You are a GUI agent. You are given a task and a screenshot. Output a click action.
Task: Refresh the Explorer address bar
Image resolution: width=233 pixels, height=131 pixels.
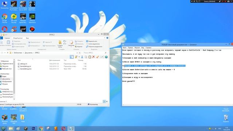[x=80, y=53]
